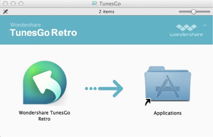The height and width of the screenshot is (137, 213).
Task: Click the TunesGo window title text
Action: (x=110, y=4)
